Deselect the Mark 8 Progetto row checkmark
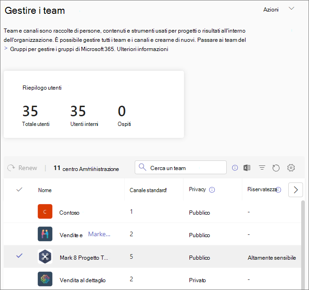 tap(19, 256)
